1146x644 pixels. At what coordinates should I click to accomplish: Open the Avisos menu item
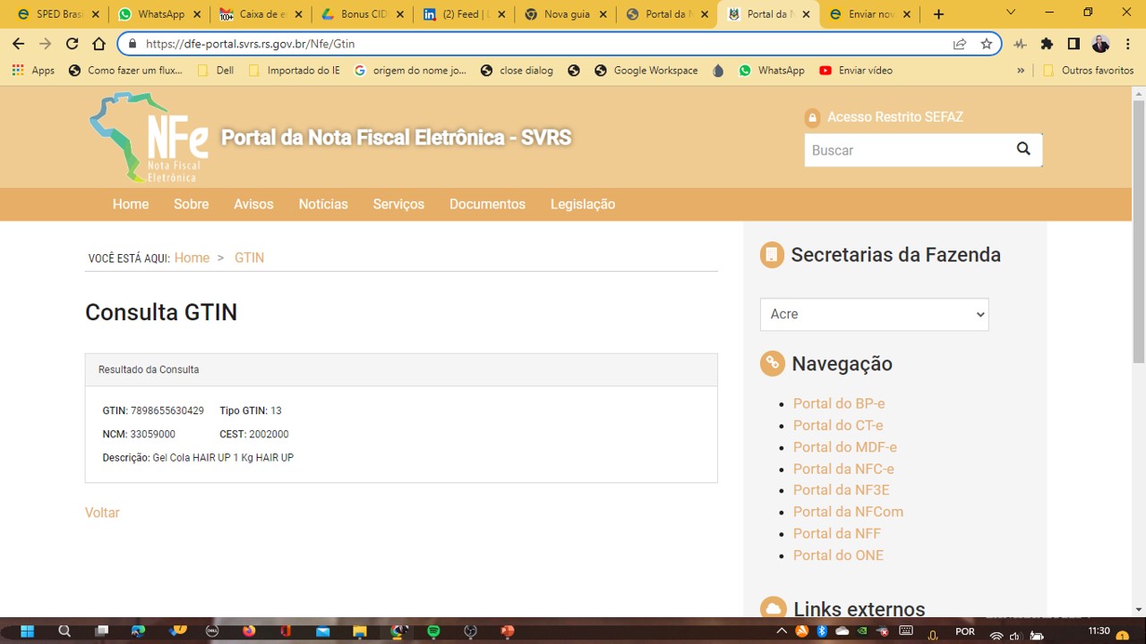(253, 204)
